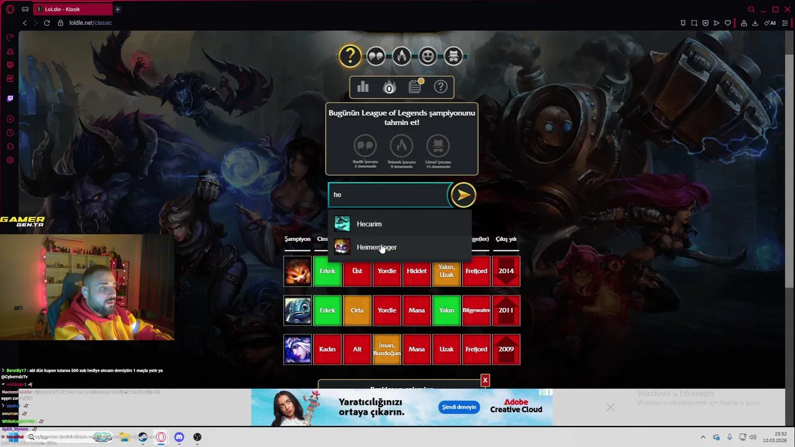Viewport: 795px width, 447px height.
Task: Open Steam from the taskbar
Action: point(143,437)
